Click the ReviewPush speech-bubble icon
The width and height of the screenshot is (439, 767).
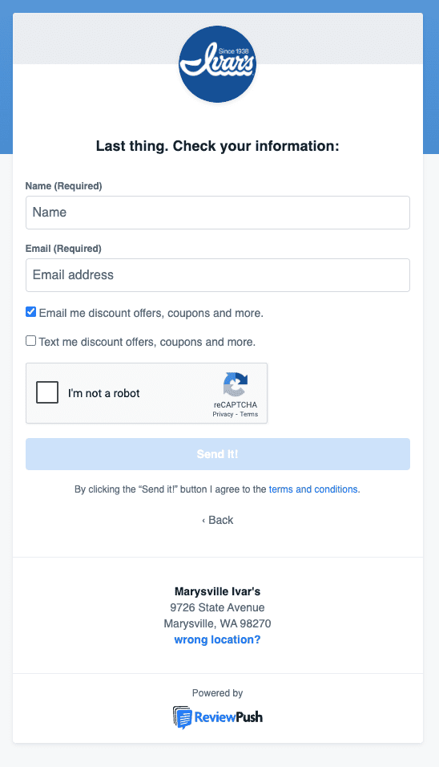182,717
